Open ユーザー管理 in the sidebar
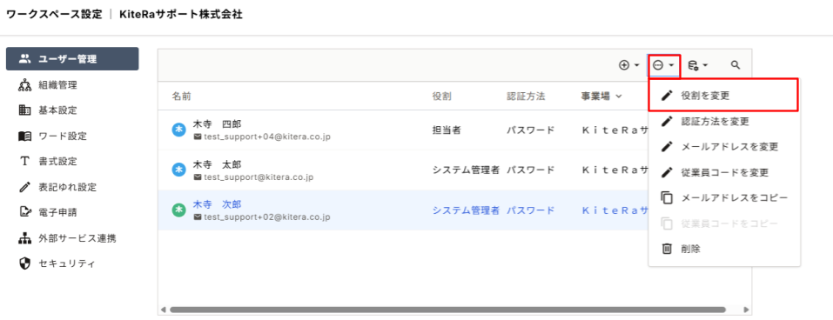 [x=72, y=59]
